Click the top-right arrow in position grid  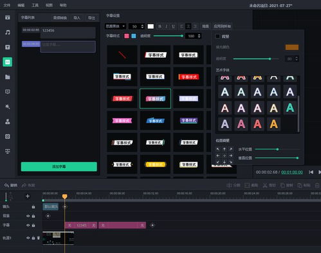click(x=231, y=149)
